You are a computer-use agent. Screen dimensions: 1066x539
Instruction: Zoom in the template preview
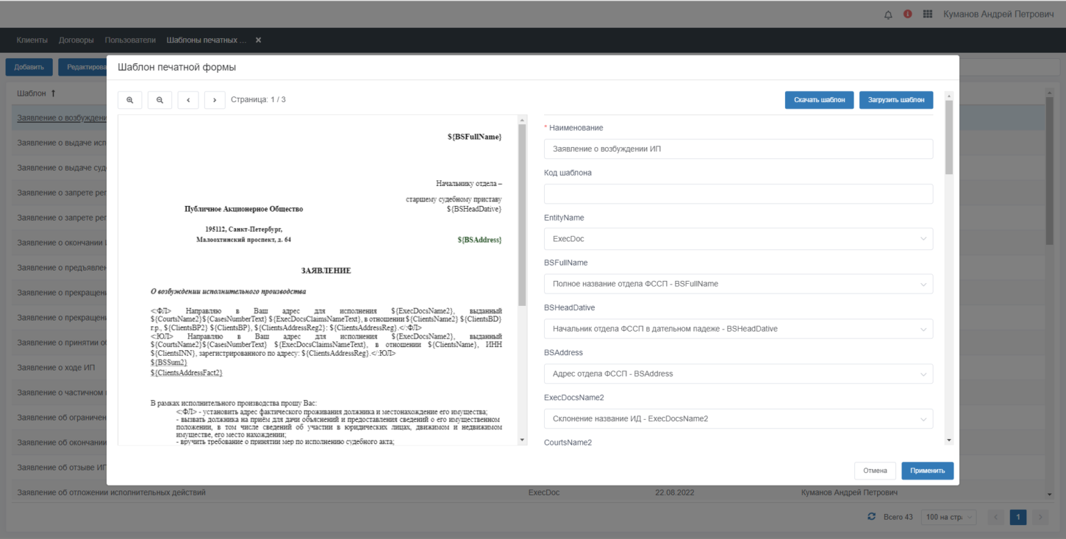pyautogui.click(x=130, y=100)
